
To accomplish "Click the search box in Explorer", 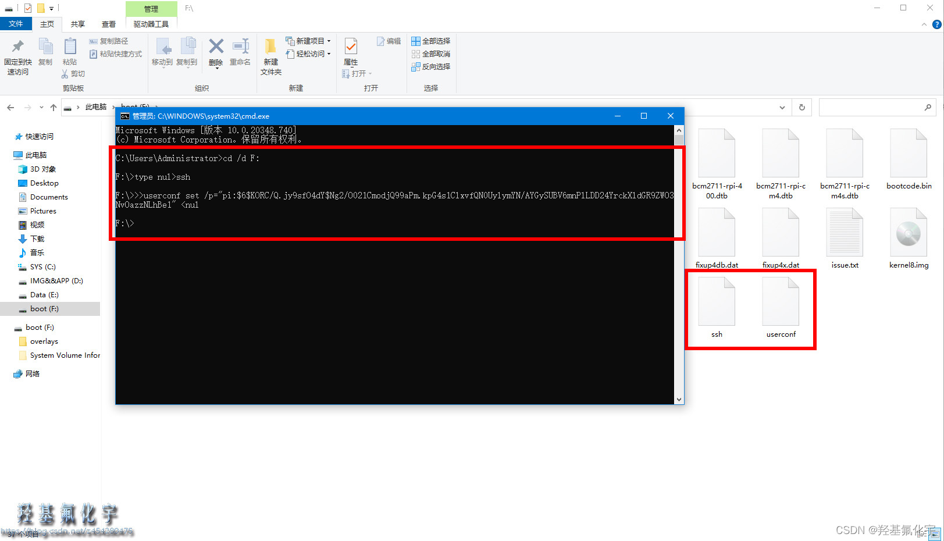I will [x=877, y=108].
